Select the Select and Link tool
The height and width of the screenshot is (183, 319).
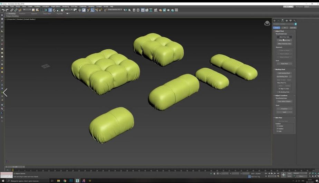tap(12, 10)
